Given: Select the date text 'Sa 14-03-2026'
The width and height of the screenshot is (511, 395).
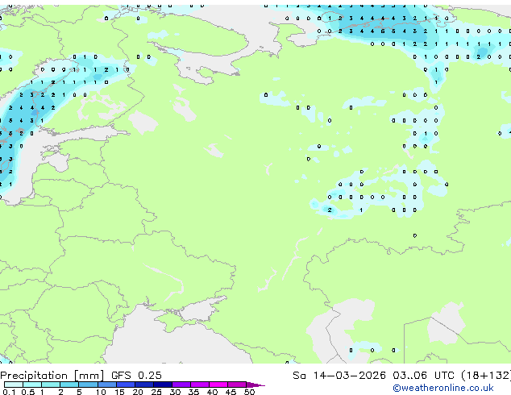Looking at the screenshot, I should click(x=339, y=376).
